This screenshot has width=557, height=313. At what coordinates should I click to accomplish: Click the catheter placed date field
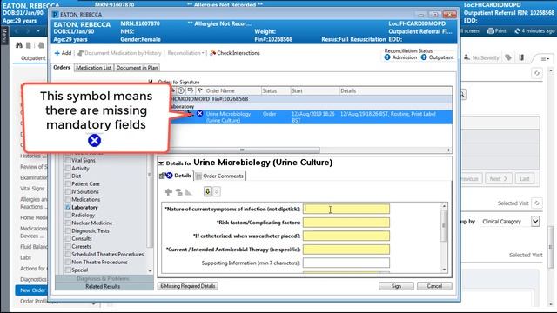[346, 236]
